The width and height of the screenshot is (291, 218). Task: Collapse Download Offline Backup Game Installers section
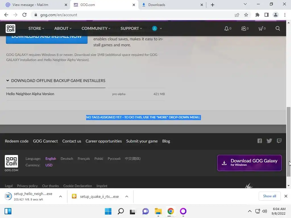[x=56, y=81]
